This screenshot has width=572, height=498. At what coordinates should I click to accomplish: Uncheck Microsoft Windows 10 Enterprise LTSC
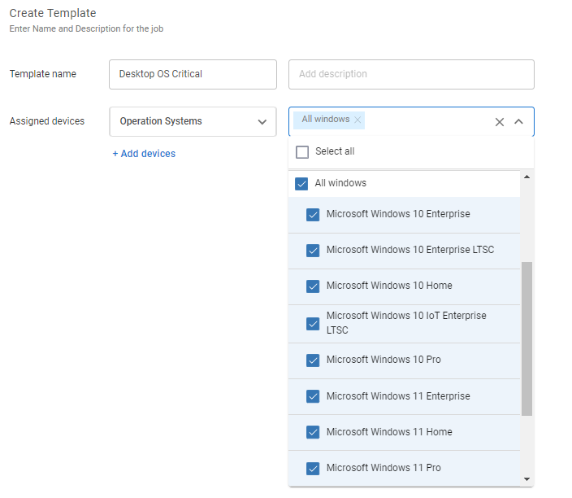coord(313,251)
